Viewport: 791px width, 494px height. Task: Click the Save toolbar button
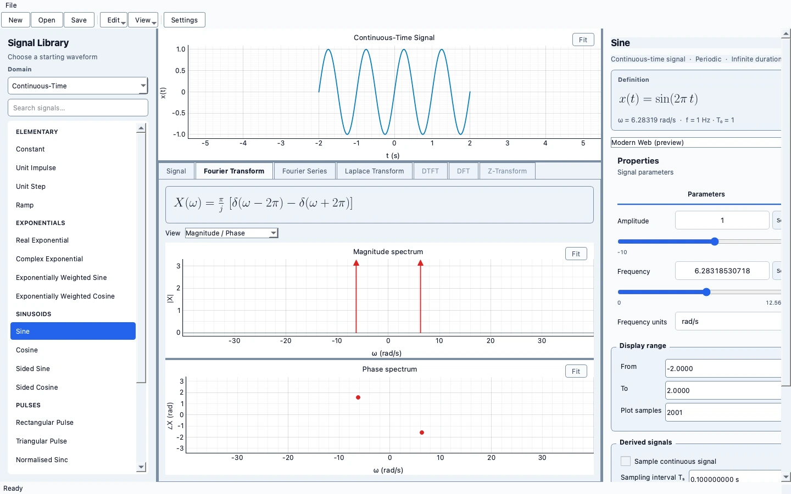tap(79, 20)
